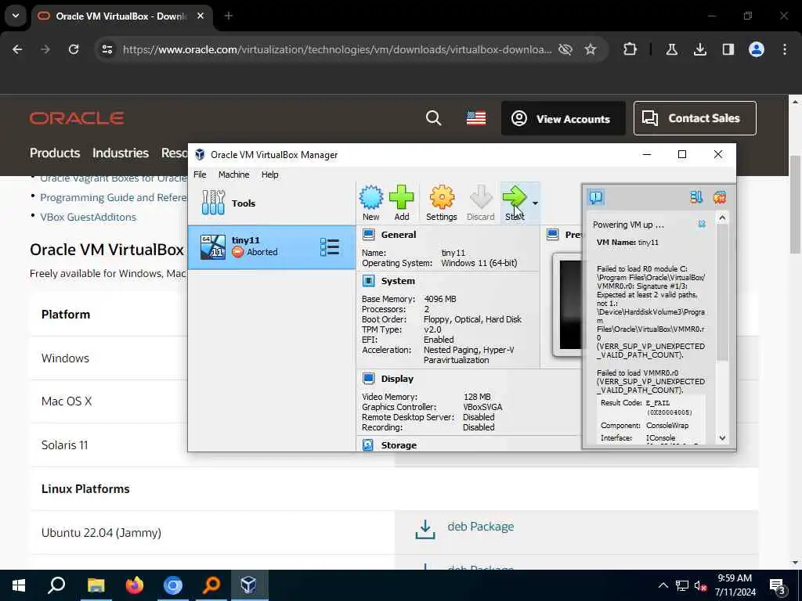The image size is (802, 601).
Task: Open the Products navigation menu
Action: 55,153
